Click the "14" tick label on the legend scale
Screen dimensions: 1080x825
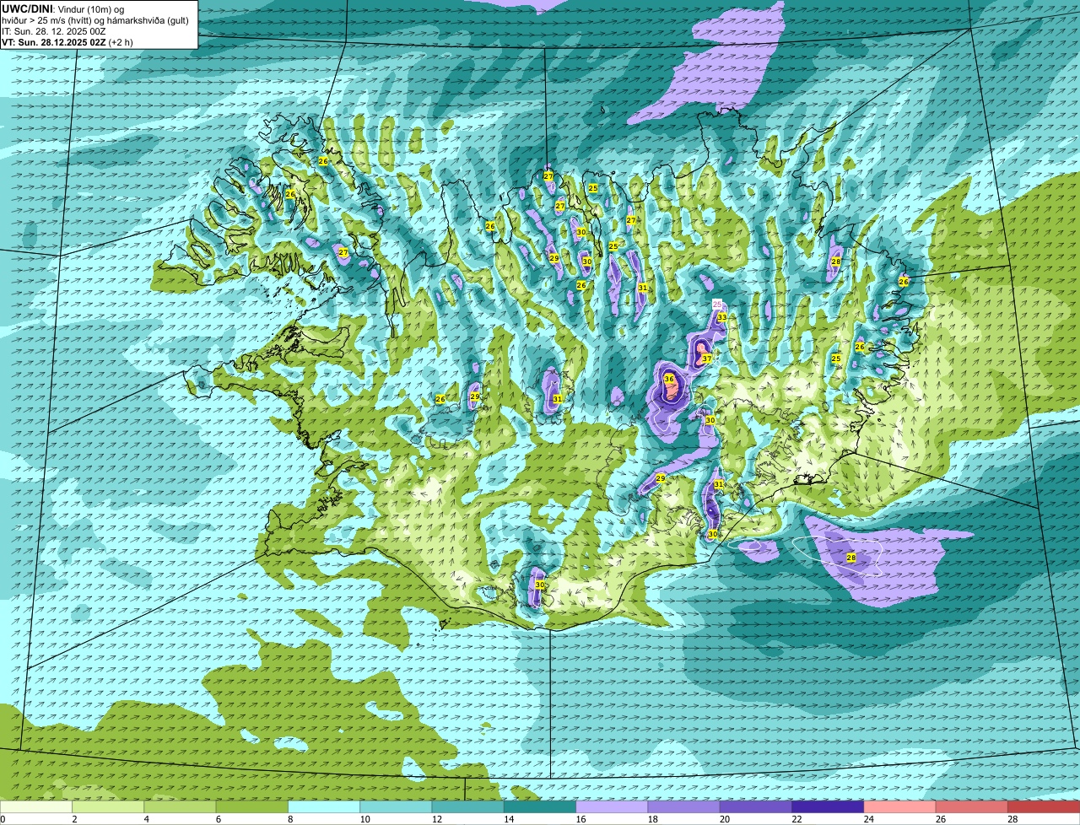click(509, 819)
